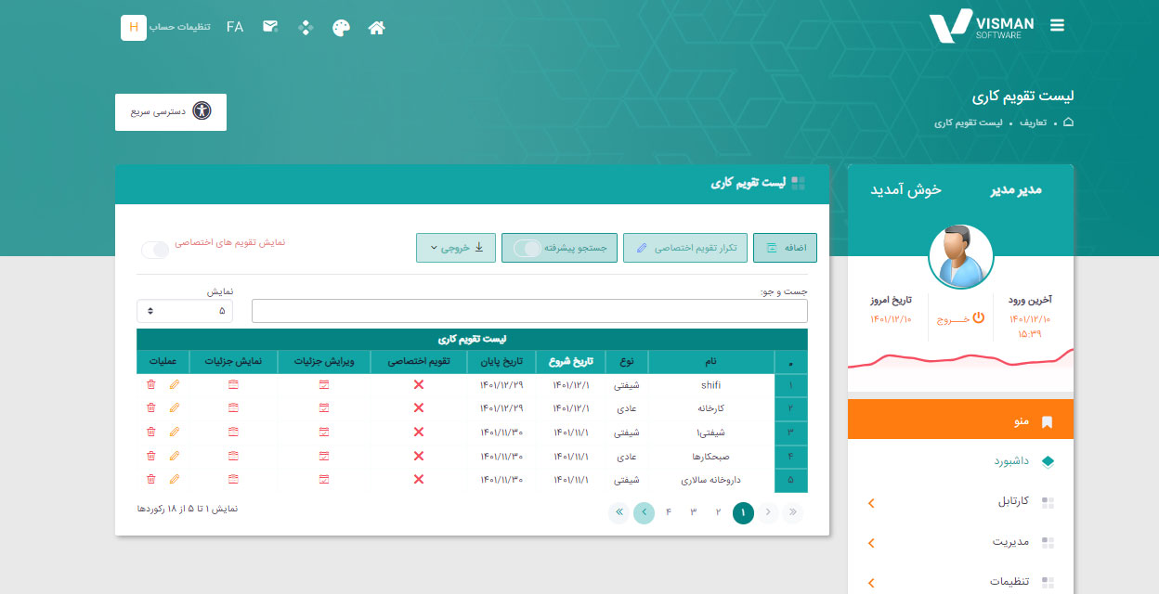This screenshot has width=1159, height=594.
Task: Click the shifi name cell
Action: click(711, 383)
